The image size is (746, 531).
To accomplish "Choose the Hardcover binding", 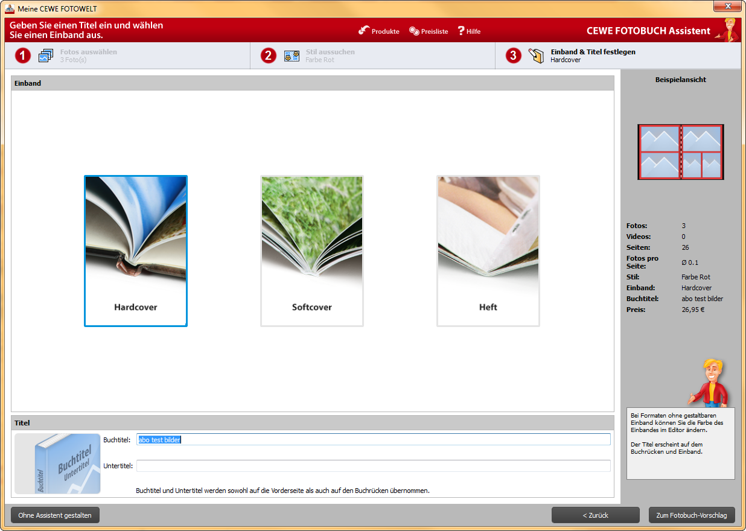I will [136, 251].
